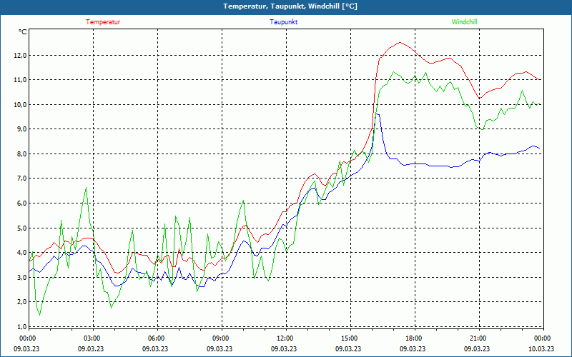Viewport: 572px width, 357px height.
Task: Select the blue Taupunkt legend label
Action: (284, 22)
